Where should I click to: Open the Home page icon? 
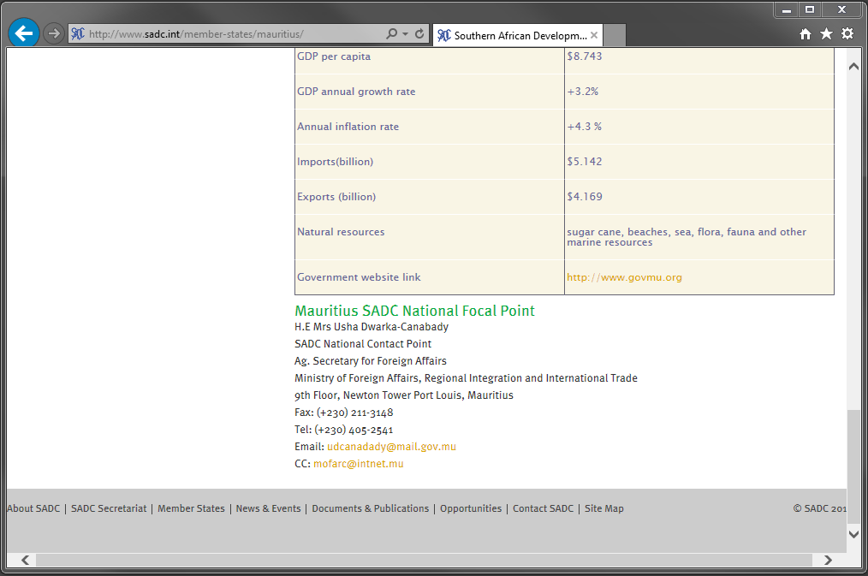coord(806,33)
